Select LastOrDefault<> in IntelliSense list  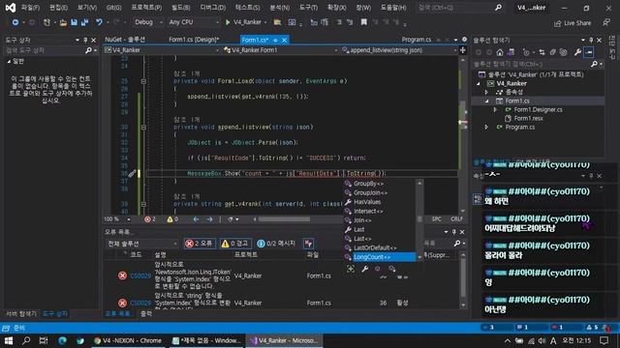[x=375, y=247]
